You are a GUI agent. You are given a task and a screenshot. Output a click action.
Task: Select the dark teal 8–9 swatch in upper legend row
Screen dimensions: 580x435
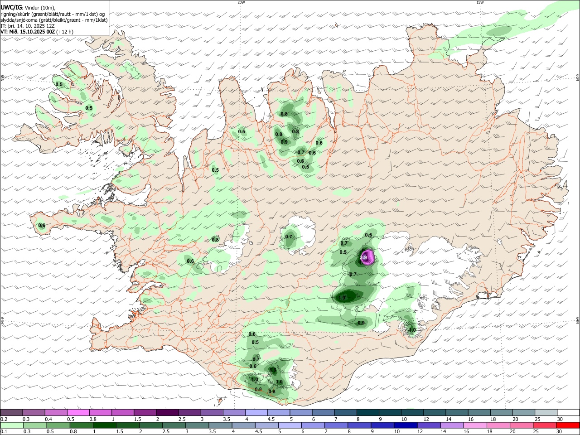pyautogui.click(x=367, y=413)
